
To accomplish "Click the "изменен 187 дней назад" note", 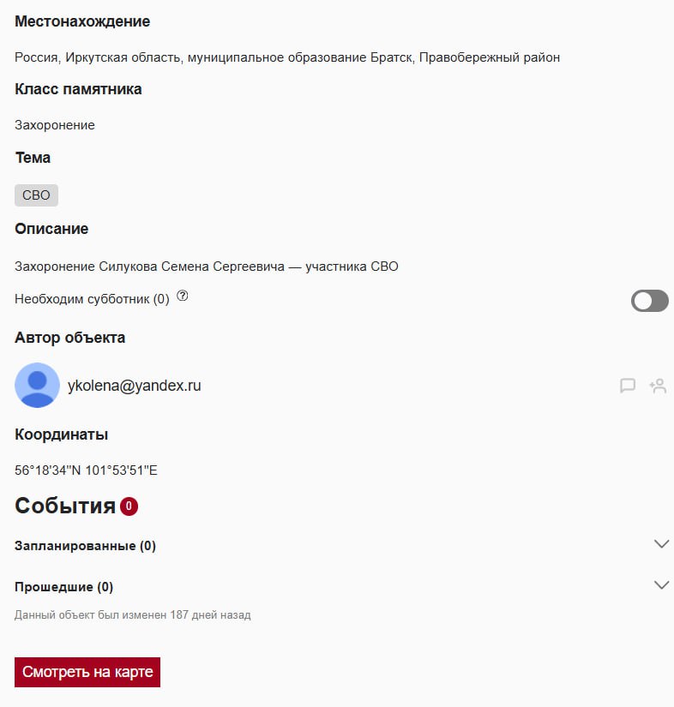I will 132,614.
